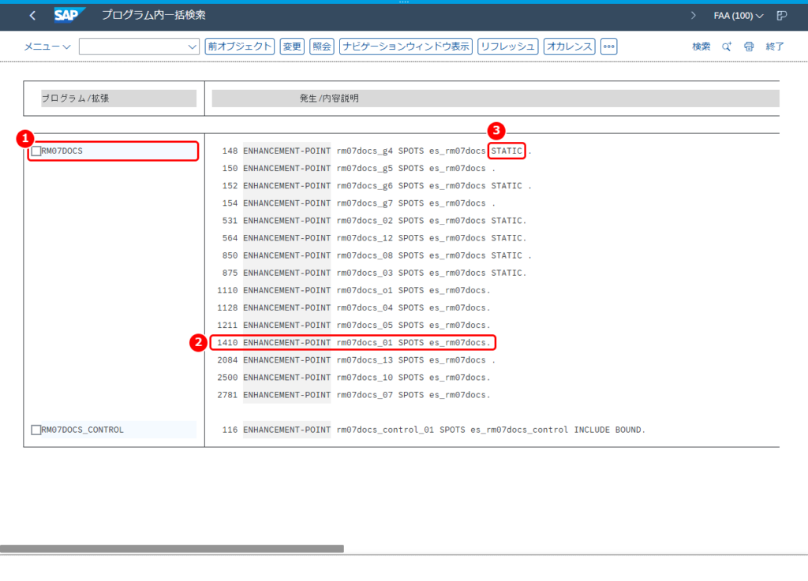Show more toolbar actions (three dots)
Viewport: 808px width, 581px height.
(x=608, y=47)
